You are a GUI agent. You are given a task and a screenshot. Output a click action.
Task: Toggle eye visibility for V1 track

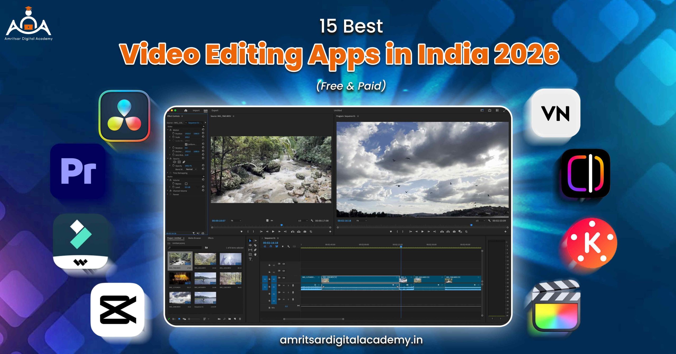[x=284, y=278]
